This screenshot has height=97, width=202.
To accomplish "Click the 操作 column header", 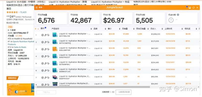I will [x=42, y=28].
